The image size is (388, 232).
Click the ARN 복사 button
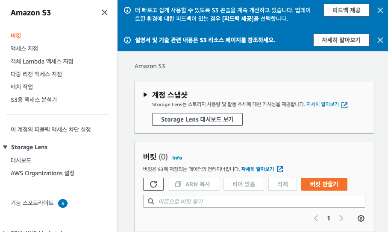pos(194,184)
